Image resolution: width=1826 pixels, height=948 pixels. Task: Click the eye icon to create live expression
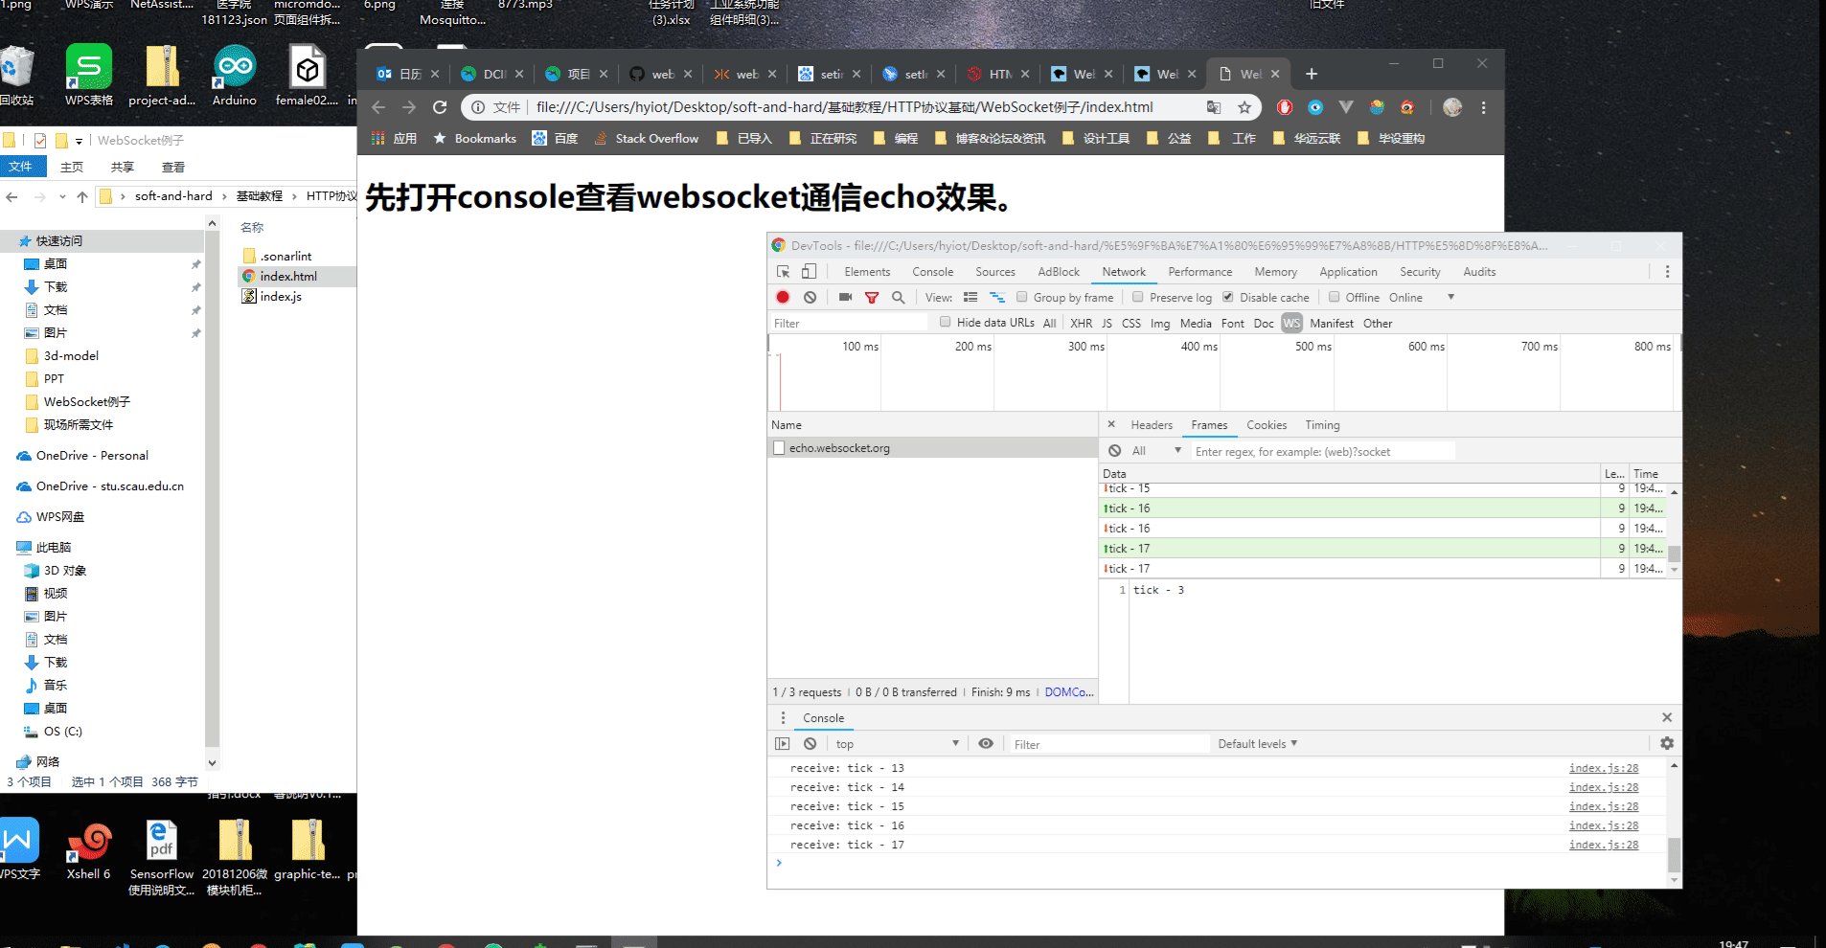[x=986, y=743]
